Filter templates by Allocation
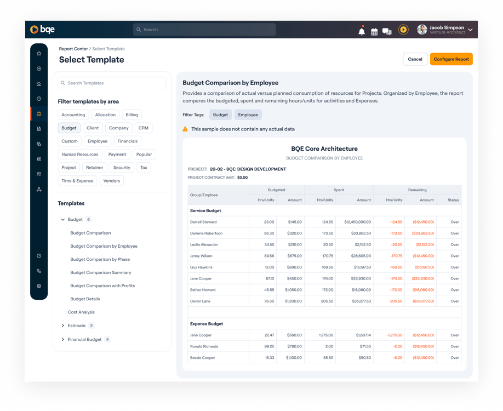The width and height of the screenshot is (503, 411). pyautogui.click(x=105, y=115)
